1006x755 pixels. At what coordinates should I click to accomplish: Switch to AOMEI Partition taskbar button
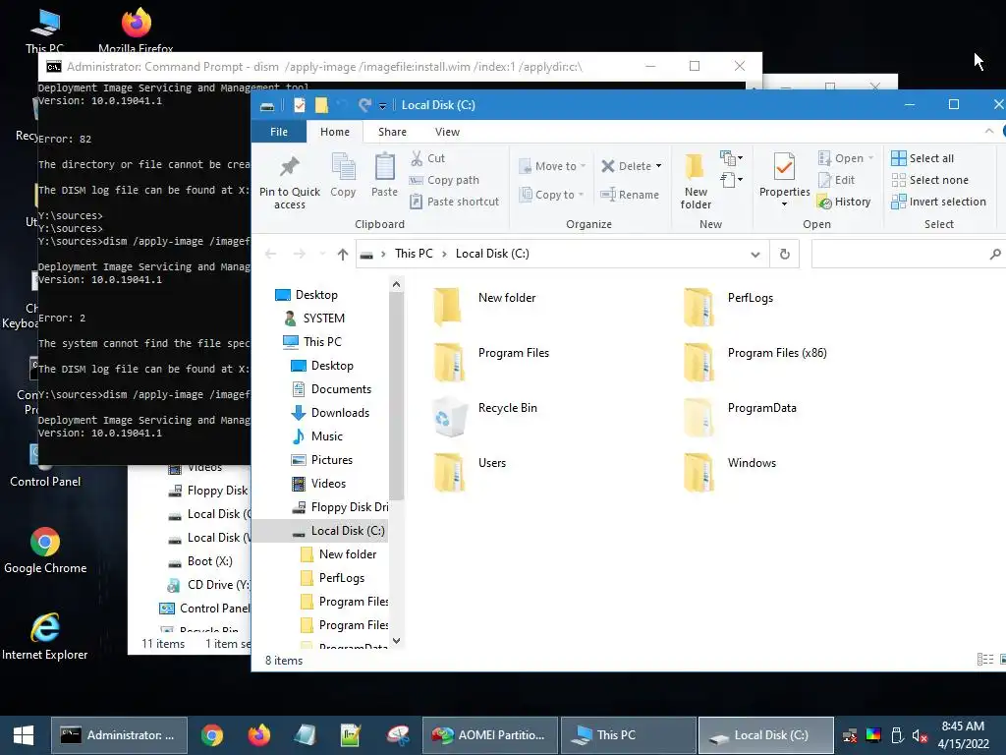click(x=490, y=735)
